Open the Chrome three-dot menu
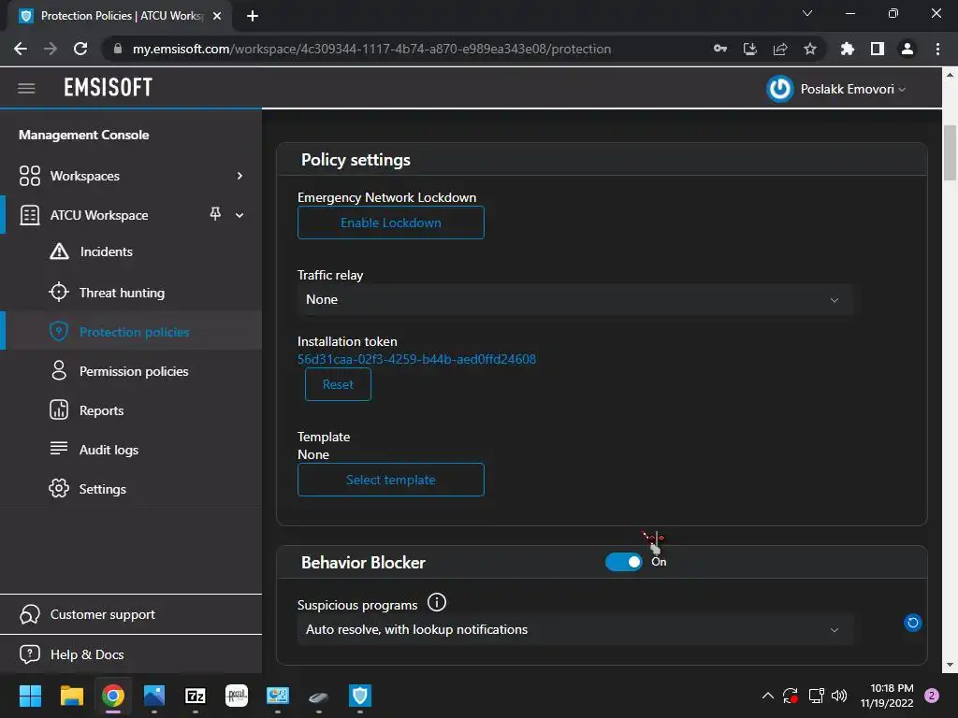Viewport: 958px width, 718px height. [x=937, y=49]
